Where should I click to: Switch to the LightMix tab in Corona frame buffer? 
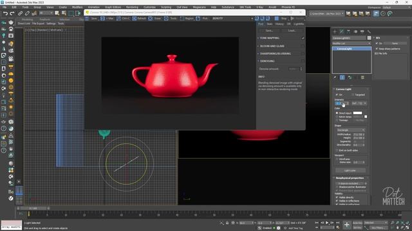299,24
